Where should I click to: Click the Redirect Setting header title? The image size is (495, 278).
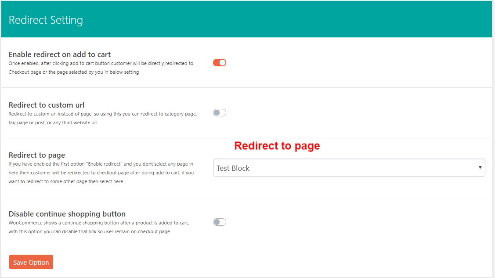pos(46,20)
